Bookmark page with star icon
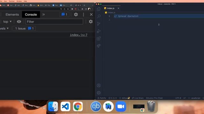 point(68,9)
